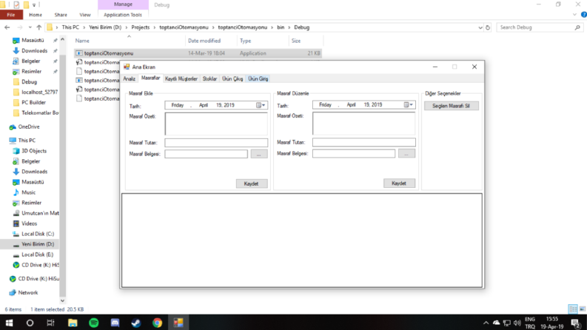Click the OneDrive cloud tray icon
587x330 pixels.
point(497,323)
